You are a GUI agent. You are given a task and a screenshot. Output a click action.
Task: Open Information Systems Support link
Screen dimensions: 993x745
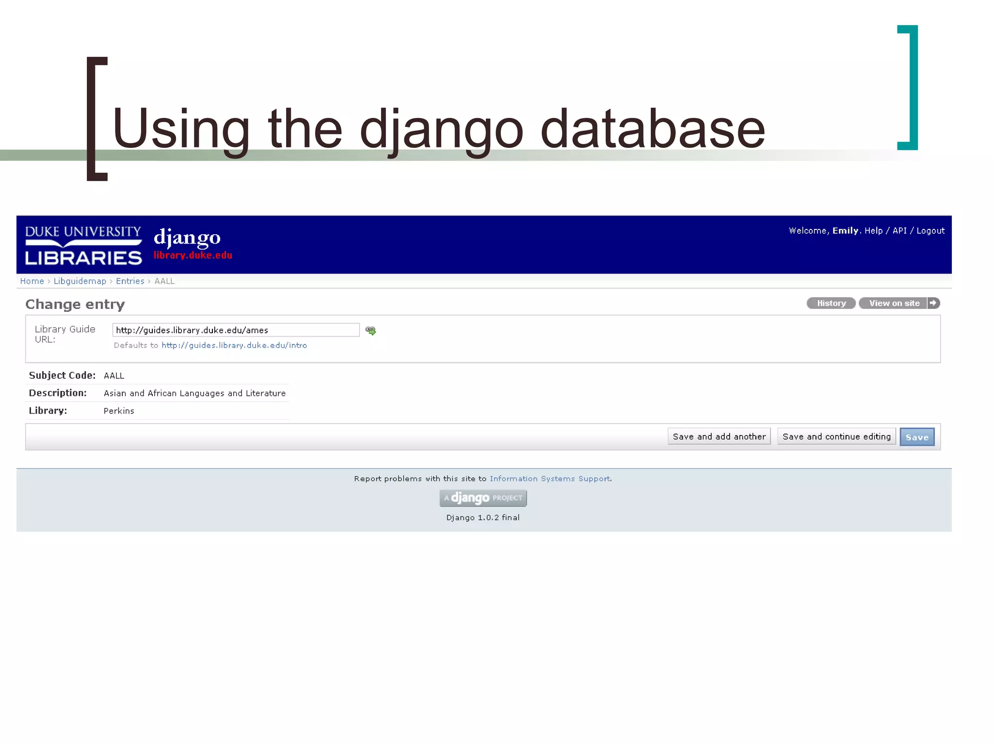point(550,479)
